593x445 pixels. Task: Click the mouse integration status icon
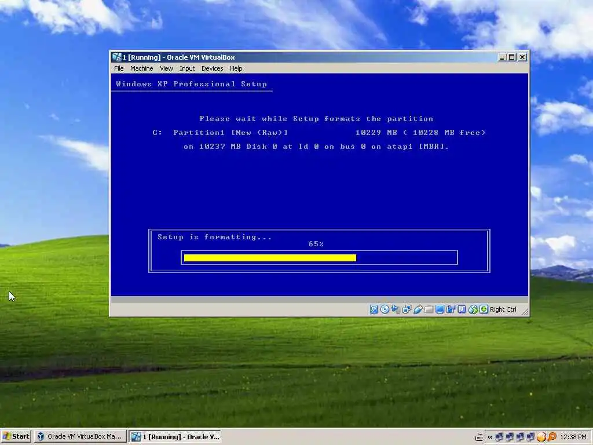coord(473,309)
